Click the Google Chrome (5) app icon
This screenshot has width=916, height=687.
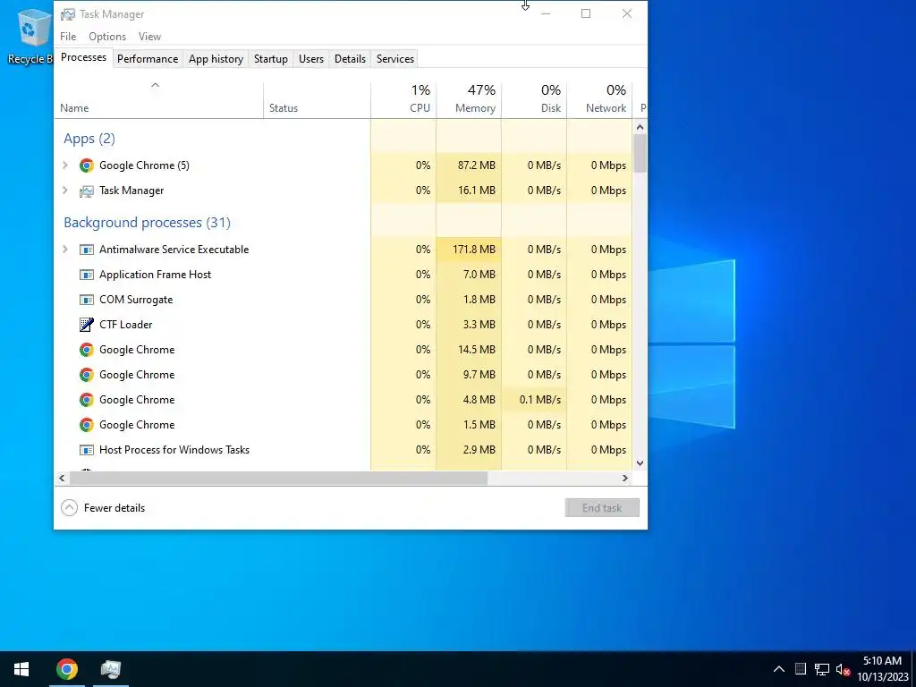pos(87,165)
